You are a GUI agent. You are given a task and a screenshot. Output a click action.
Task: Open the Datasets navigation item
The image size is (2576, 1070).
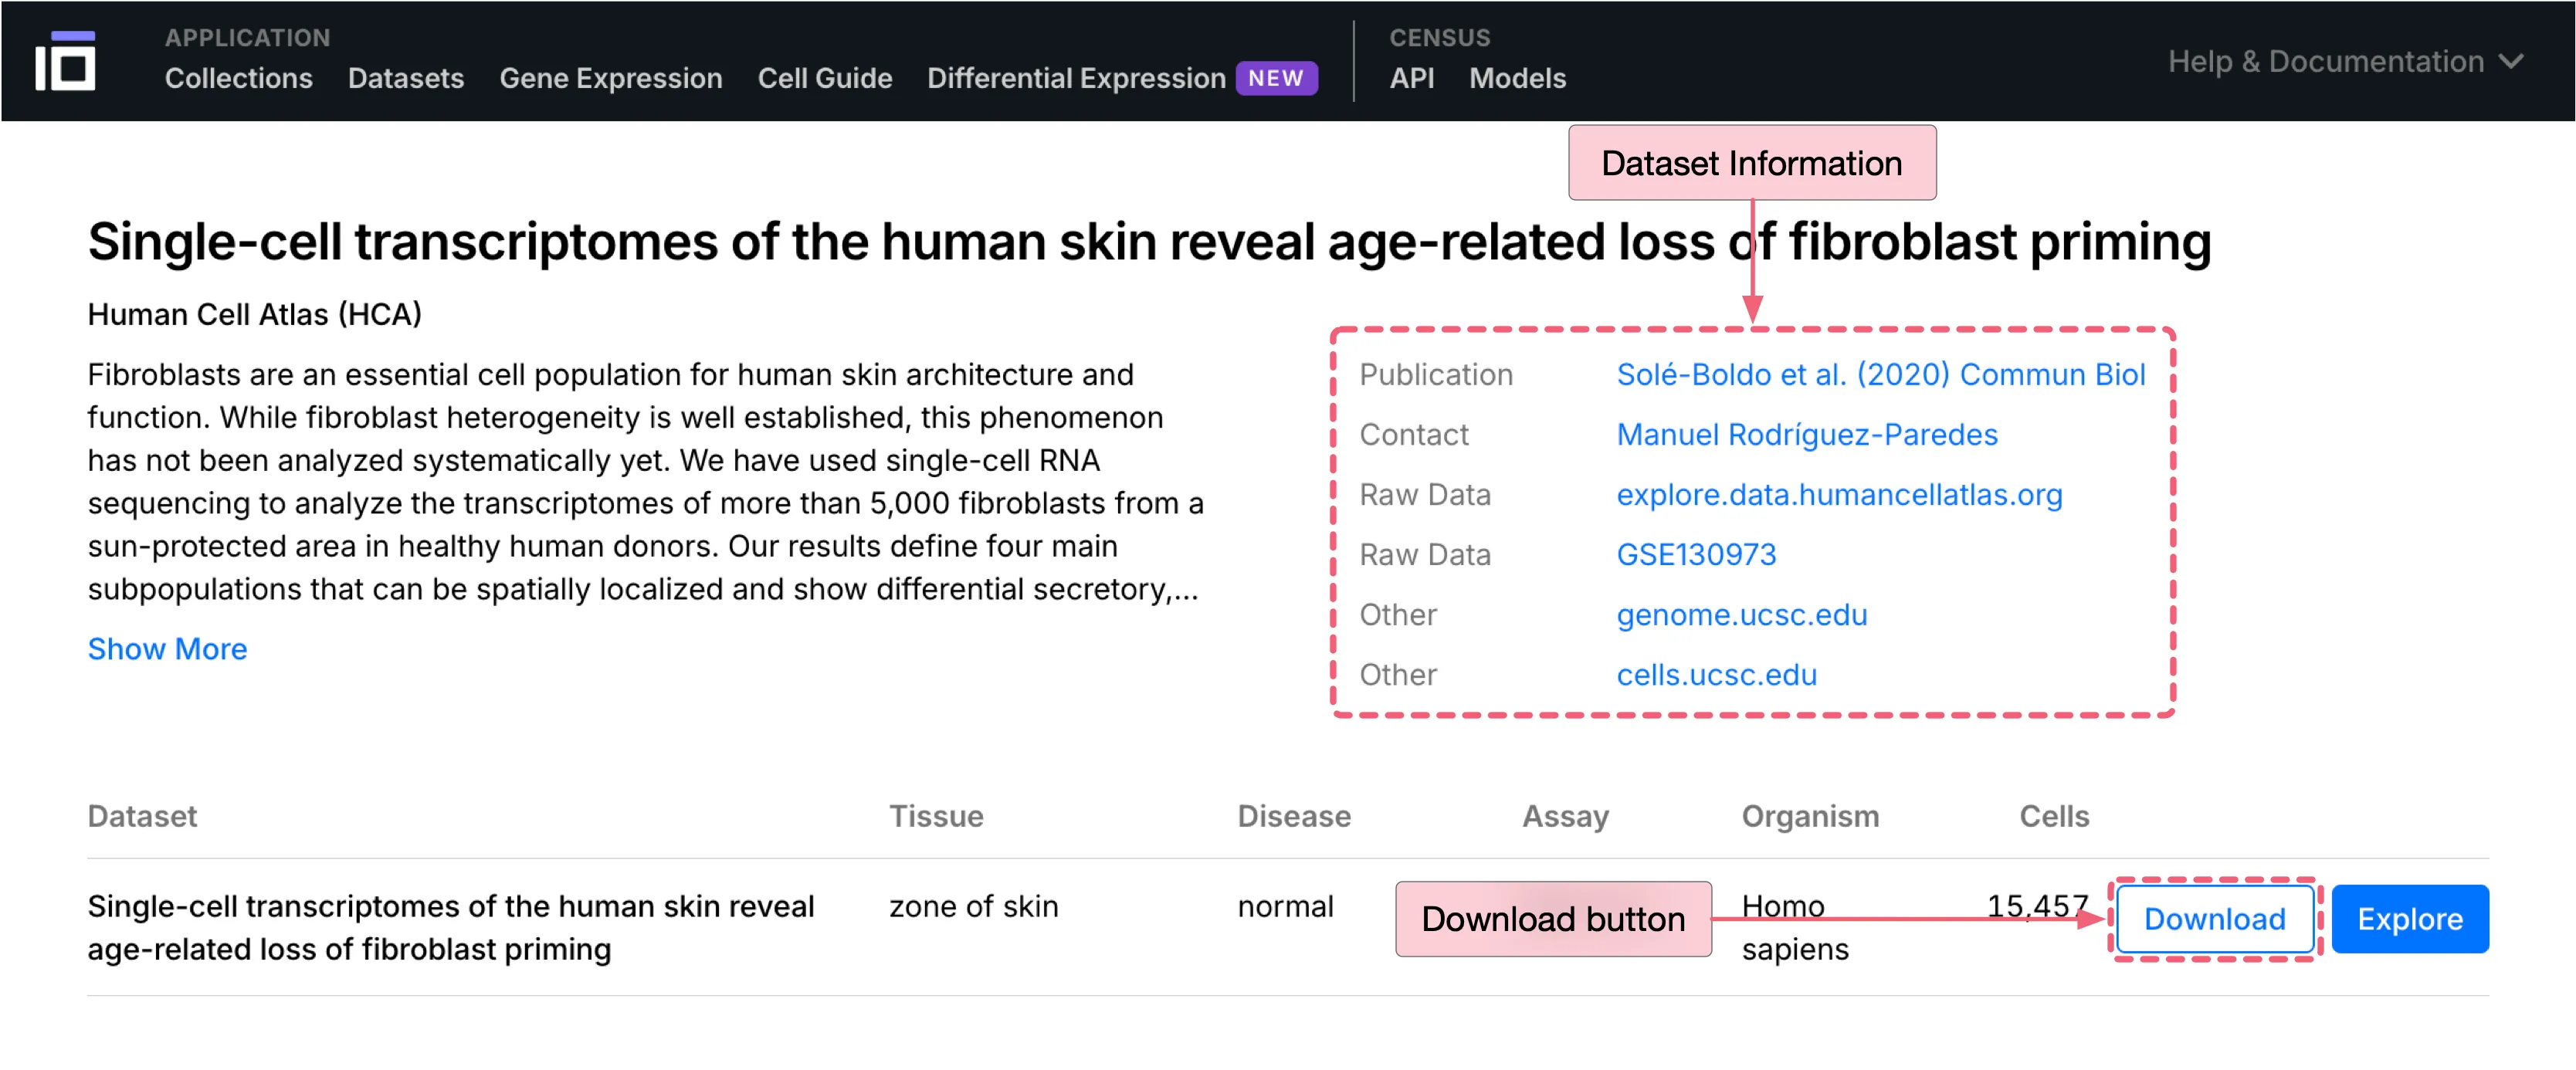405,79
